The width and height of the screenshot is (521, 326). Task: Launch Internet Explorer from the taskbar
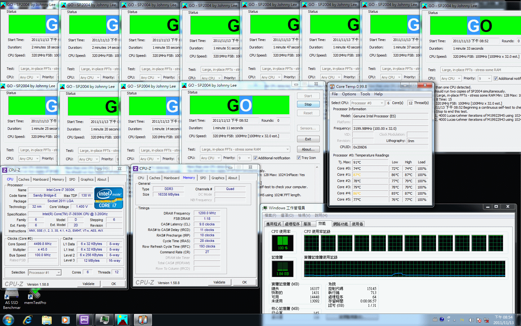click(x=28, y=319)
